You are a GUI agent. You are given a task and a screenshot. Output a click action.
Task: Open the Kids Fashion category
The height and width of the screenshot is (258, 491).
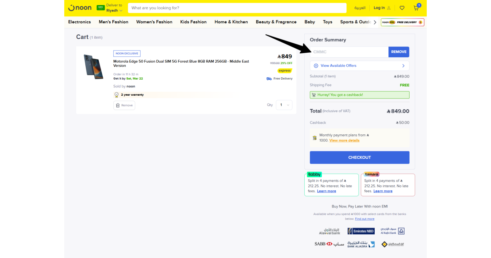click(x=193, y=22)
